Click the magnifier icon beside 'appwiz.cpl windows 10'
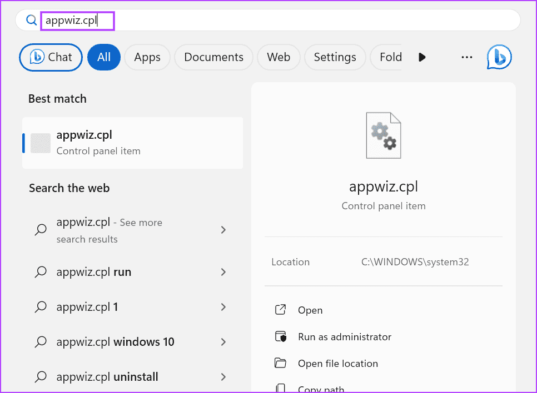Screen dimensions: 537x393 point(41,342)
